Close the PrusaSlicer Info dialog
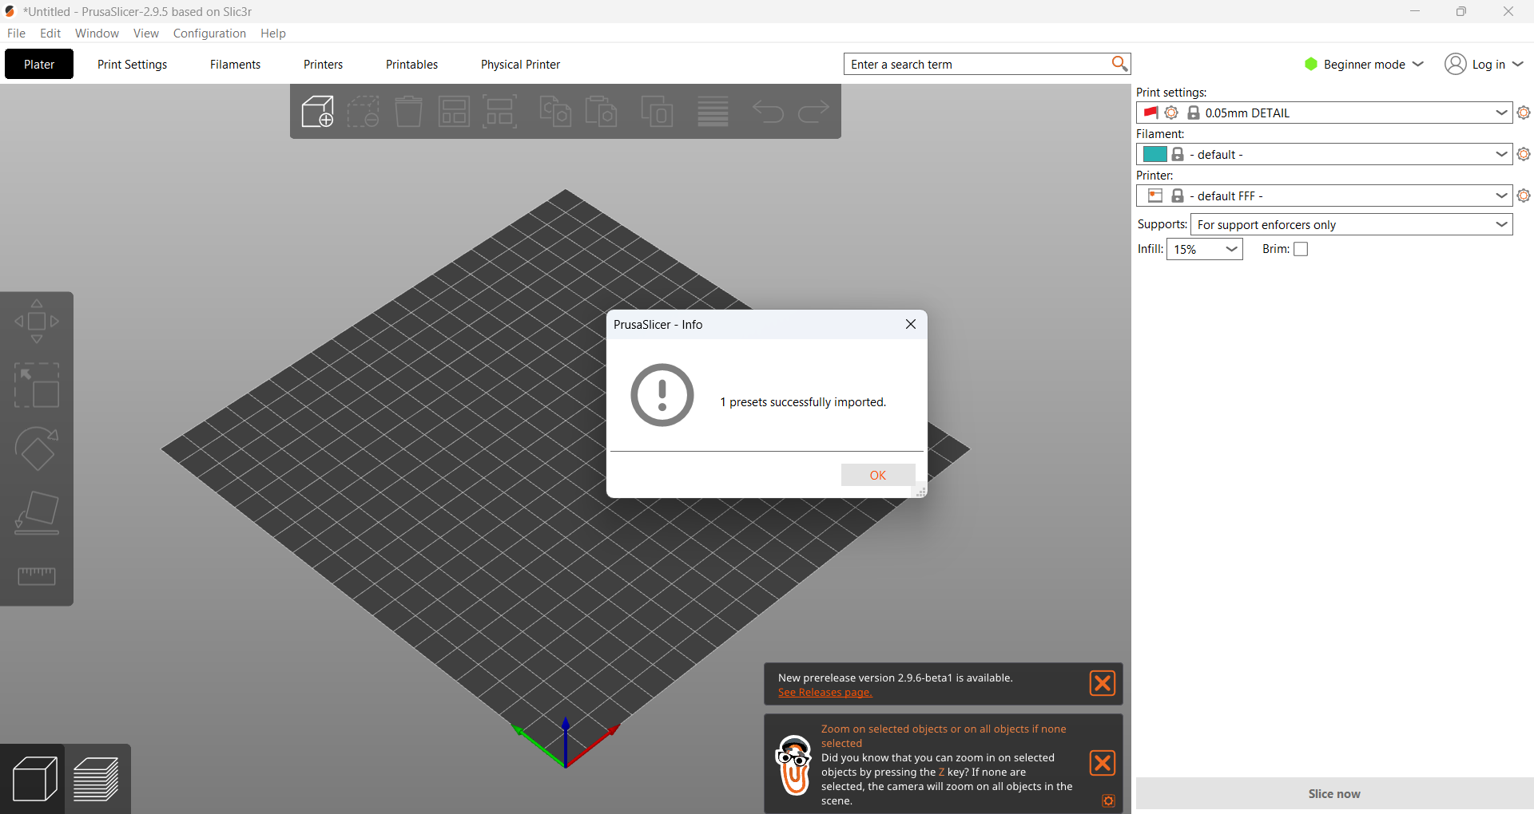1534x814 pixels. click(x=911, y=324)
